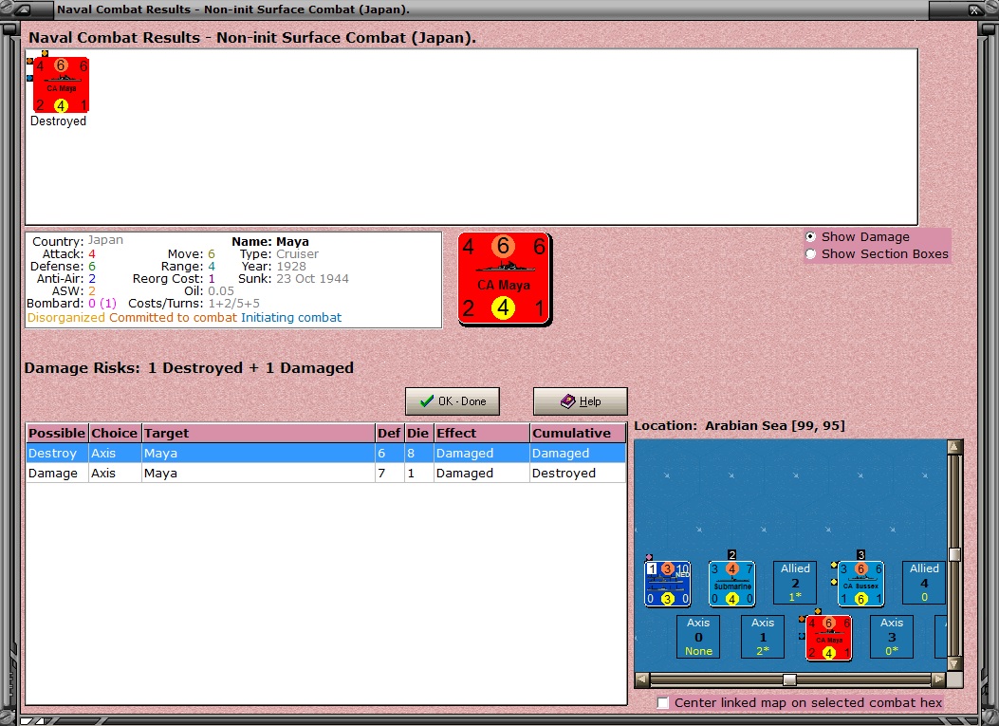This screenshot has height=726, width=999.
Task: Click the Allied 2 section box
Action: click(x=795, y=583)
